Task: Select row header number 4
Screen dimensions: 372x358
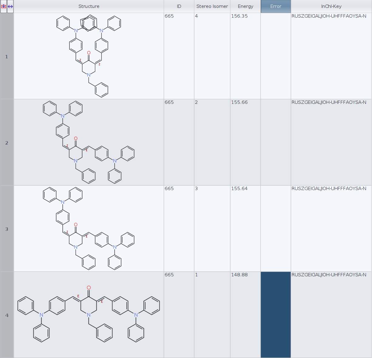Action: (x=7, y=315)
